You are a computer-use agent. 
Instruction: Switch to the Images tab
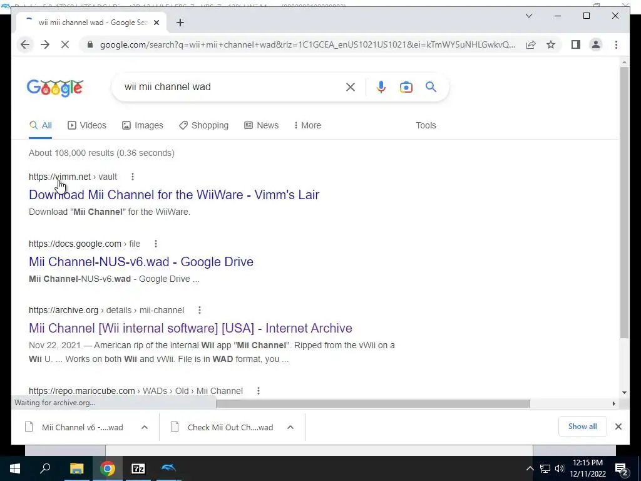click(143, 125)
